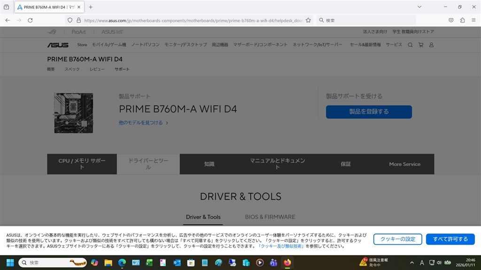Open the ASUS site search (magnifier icon)
This screenshot has height=270, width=481.
(x=410, y=45)
